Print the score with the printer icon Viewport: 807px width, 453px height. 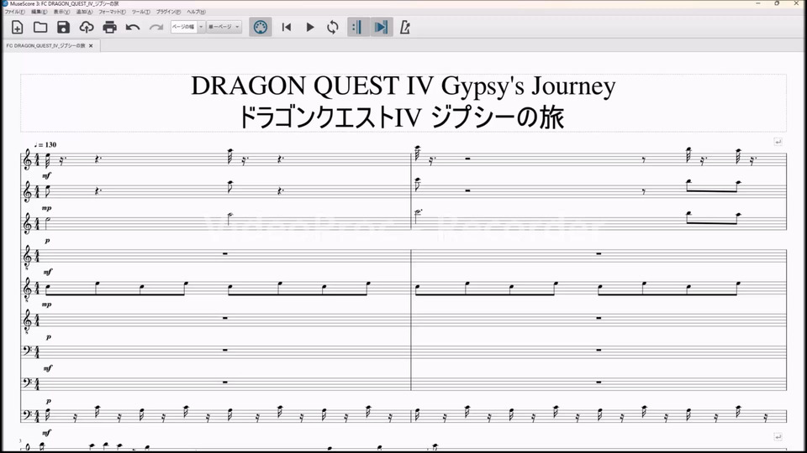[x=109, y=27]
